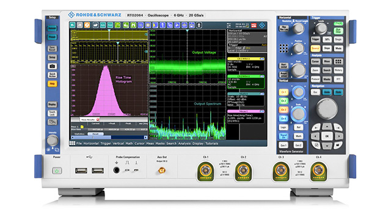
Task: Open the Masks menu on the screen
Action: 160,144
